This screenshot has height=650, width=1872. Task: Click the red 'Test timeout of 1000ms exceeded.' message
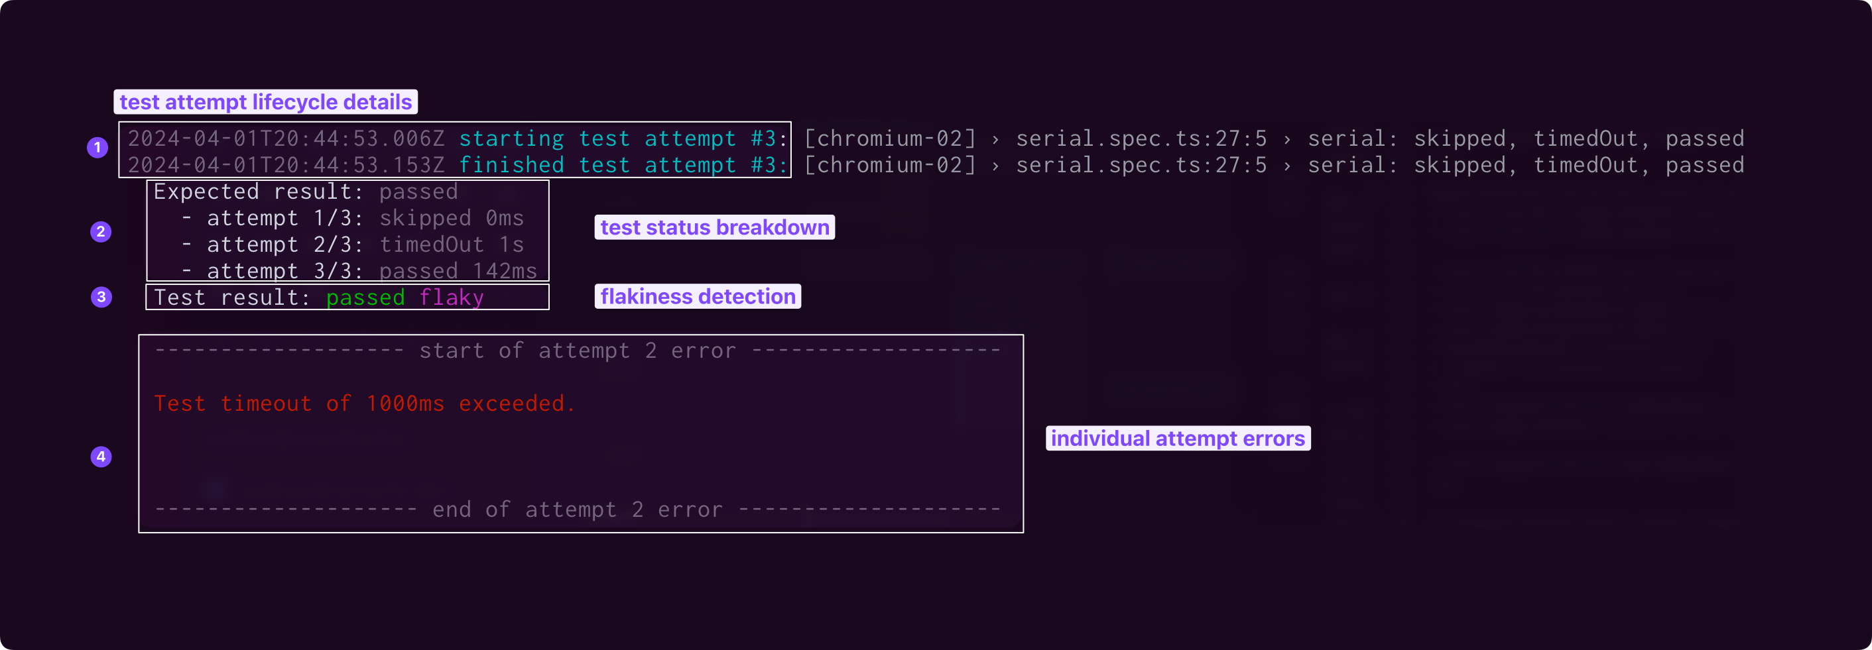(x=364, y=404)
